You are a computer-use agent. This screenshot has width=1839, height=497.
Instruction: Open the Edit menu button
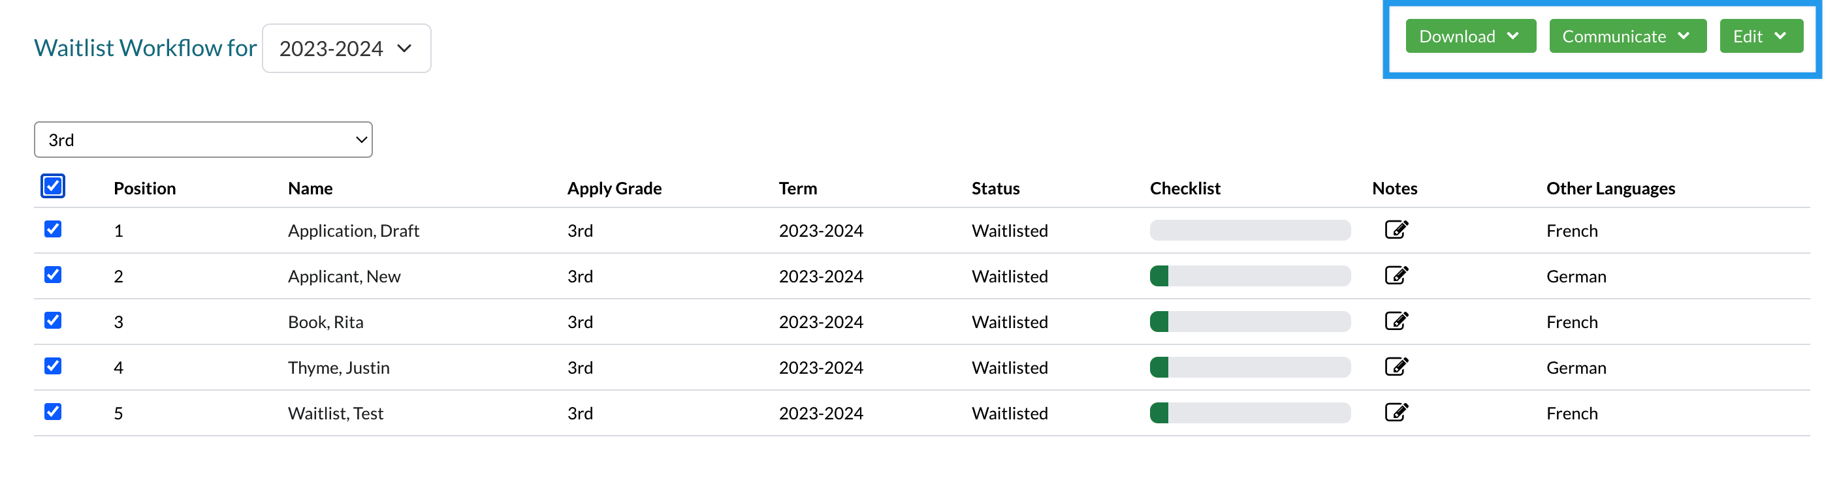(x=1761, y=37)
